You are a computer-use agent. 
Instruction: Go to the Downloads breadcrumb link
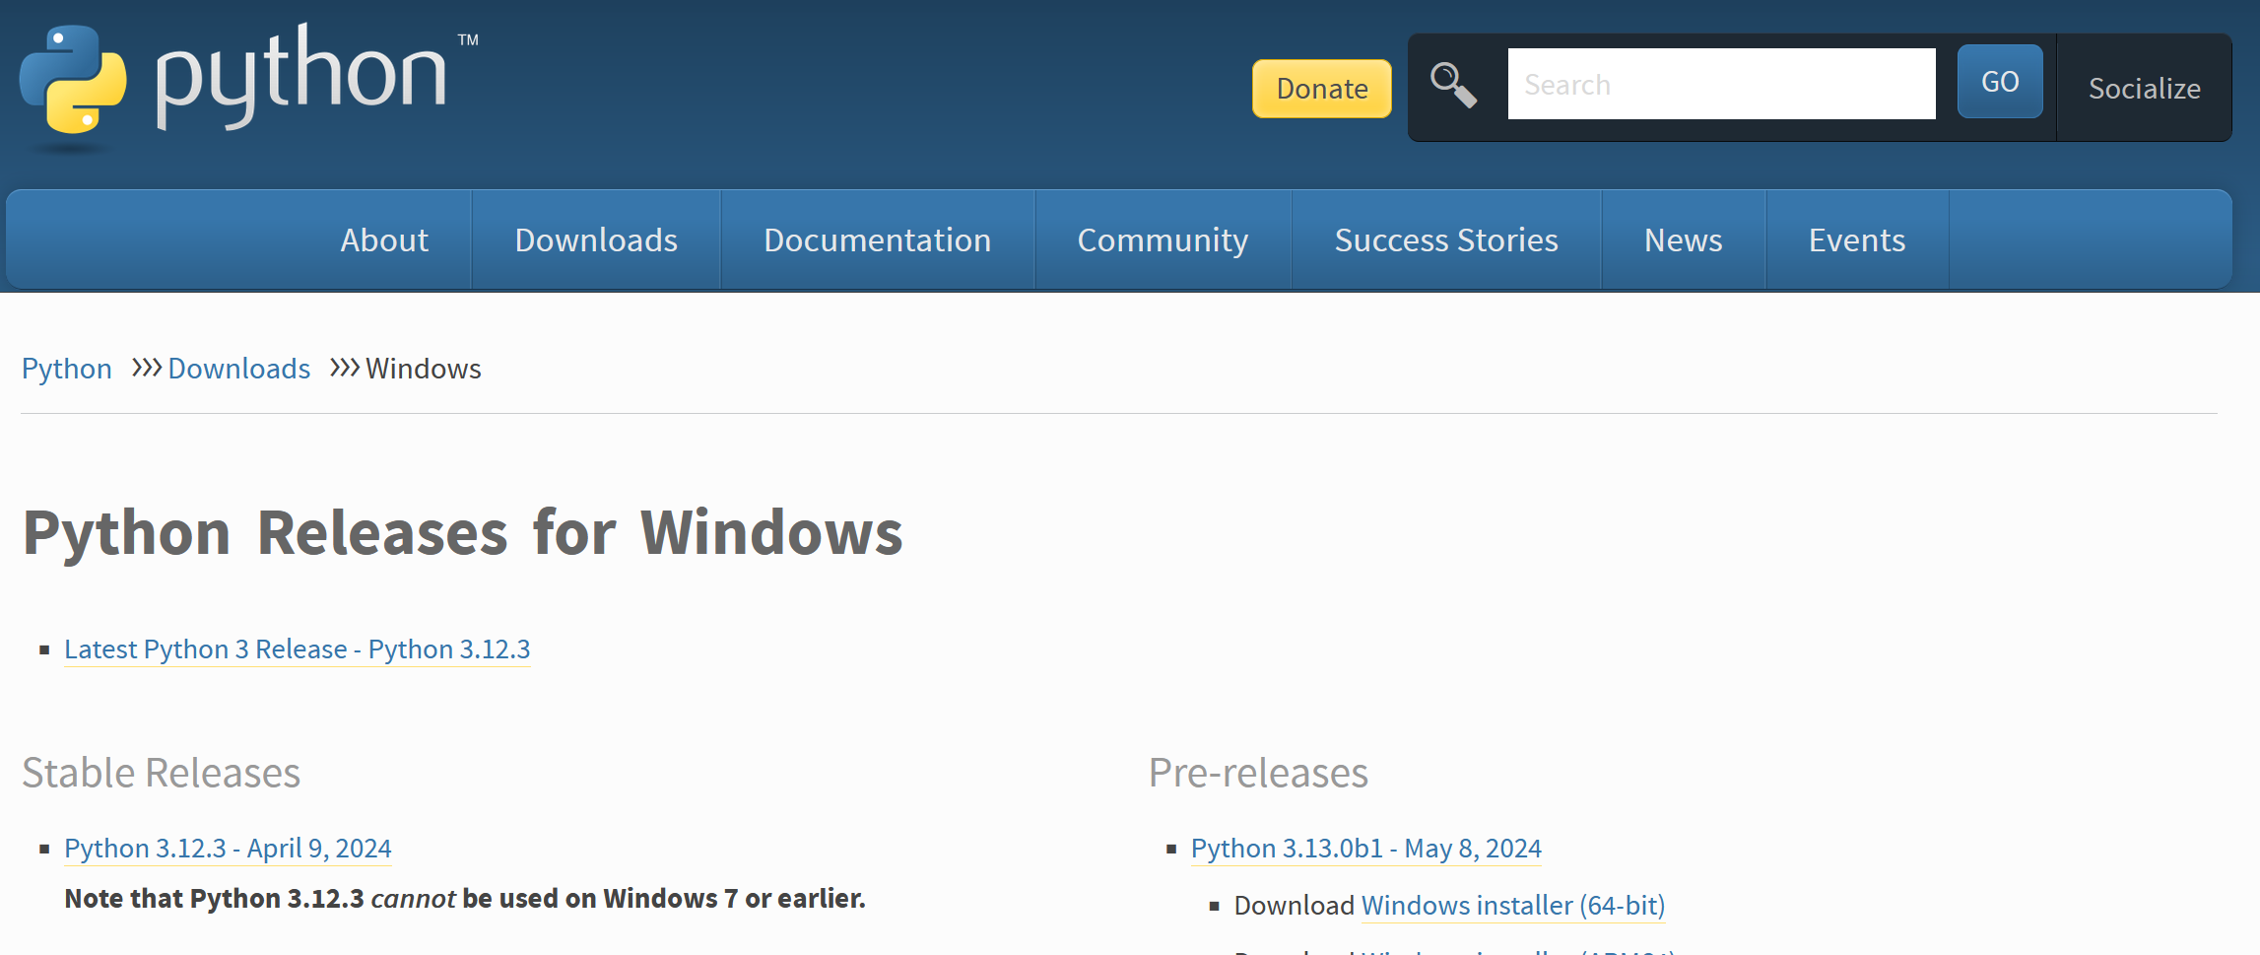pyautogui.click(x=239, y=369)
